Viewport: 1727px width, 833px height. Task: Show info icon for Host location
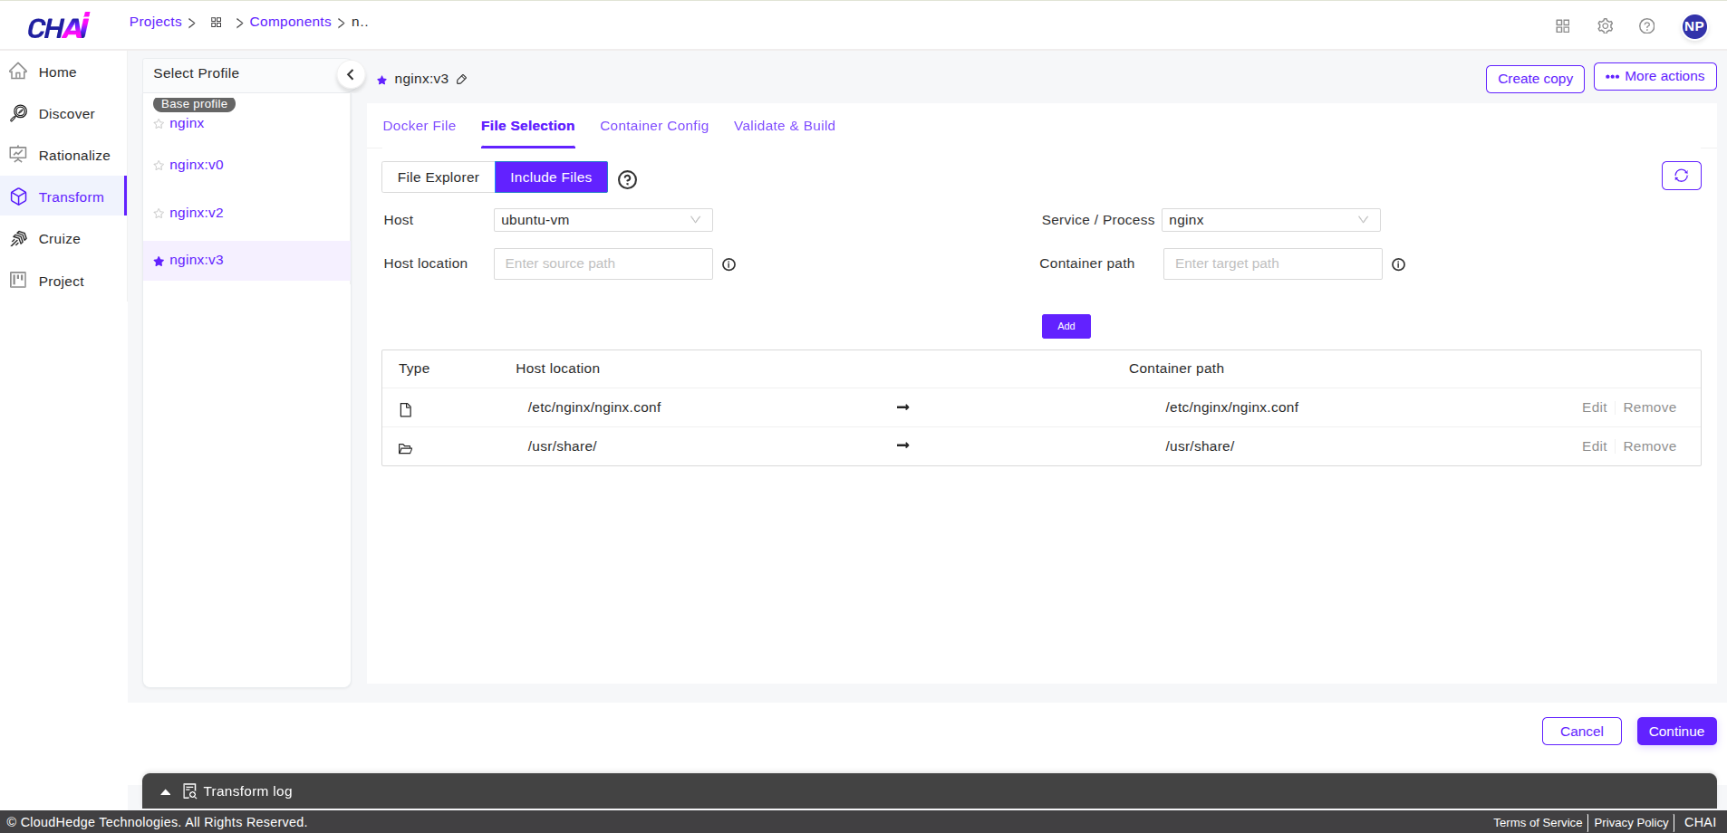click(729, 264)
